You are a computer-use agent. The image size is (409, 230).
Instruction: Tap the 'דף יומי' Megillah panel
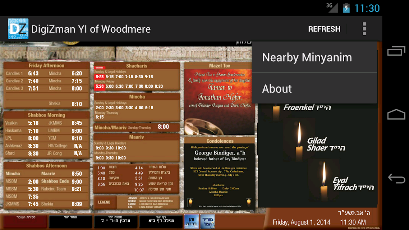pos(161,221)
